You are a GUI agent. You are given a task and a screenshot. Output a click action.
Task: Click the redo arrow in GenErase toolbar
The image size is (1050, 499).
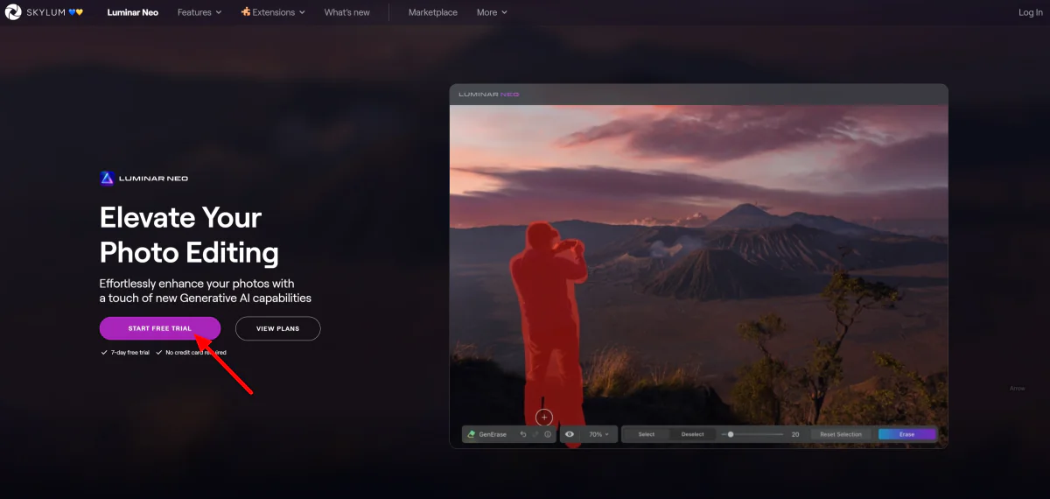[x=535, y=434]
